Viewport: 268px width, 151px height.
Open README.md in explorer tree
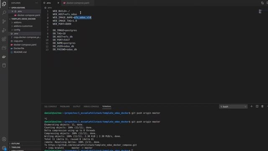click(20, 52)
